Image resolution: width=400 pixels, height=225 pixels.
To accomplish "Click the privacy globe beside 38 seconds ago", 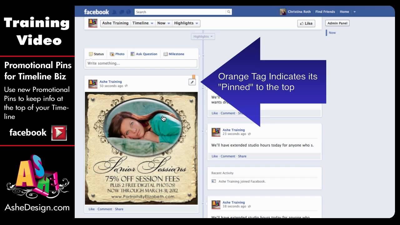I will pyautogui.click(x=249, y=207).
